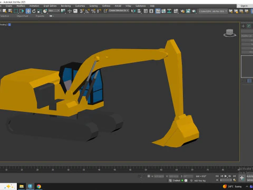Screen dimensions: 253x190
Task: Open Modify tab in command panel
Action: (x=249, y=26)
